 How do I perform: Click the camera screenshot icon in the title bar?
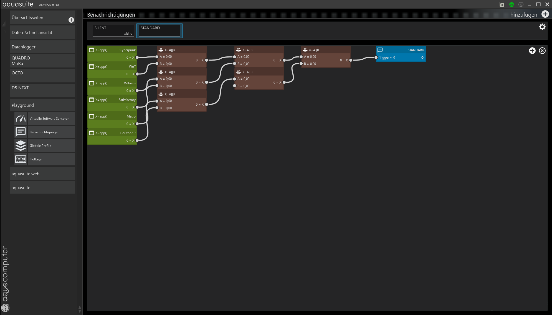[502, 5]
